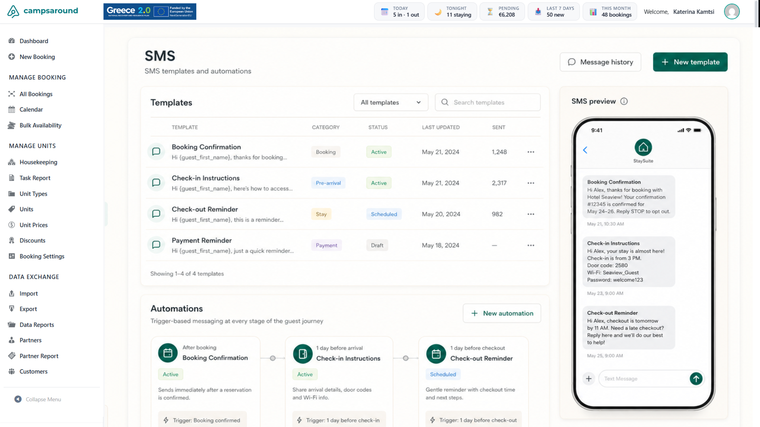Click the Partners person icon
Screen dimensions: 760x427
click(x=11, y=340)
